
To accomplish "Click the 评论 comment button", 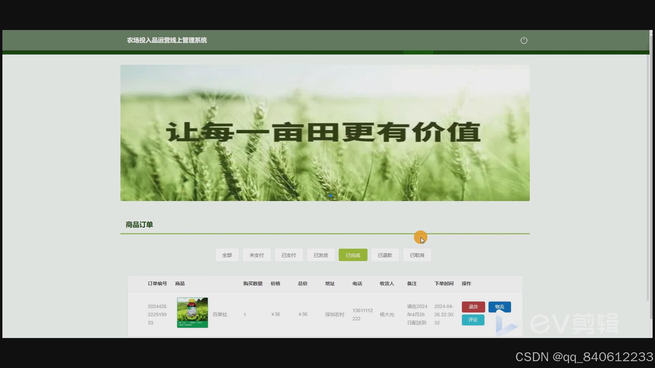I will pos(473,320).
